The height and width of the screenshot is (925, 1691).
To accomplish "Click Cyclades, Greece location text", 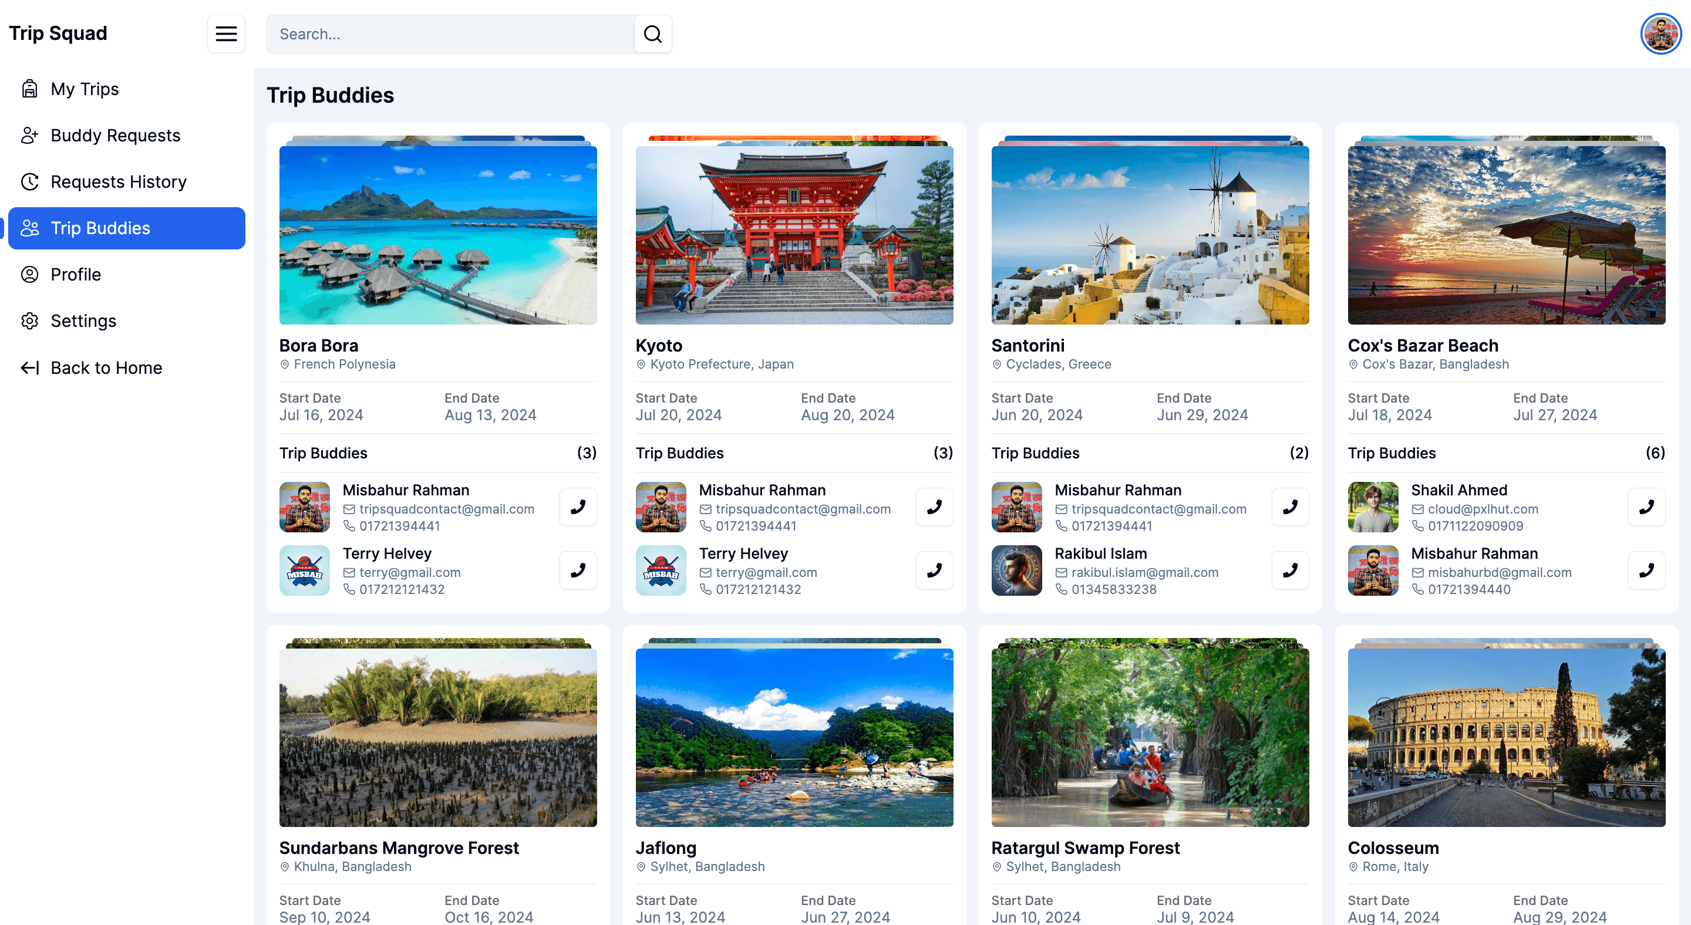I will pos(1059,364).
